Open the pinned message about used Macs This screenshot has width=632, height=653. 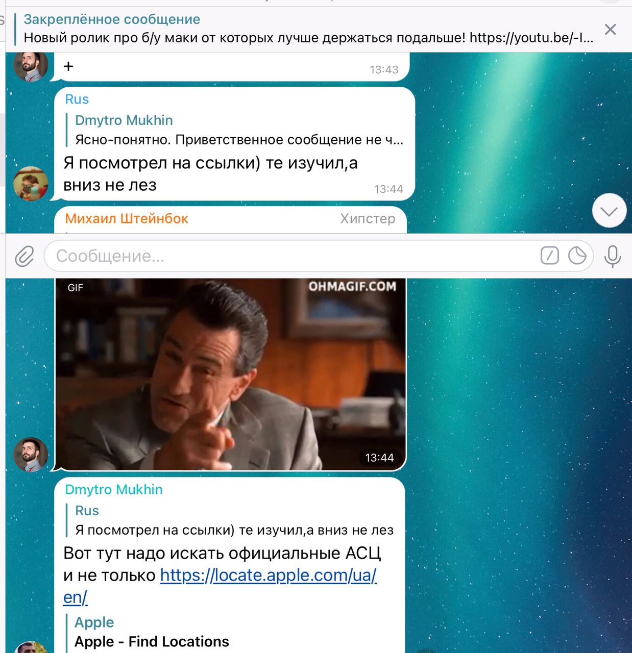308,29
